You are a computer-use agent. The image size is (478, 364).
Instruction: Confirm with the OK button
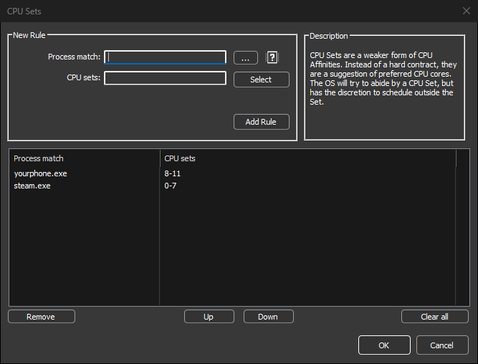point(384,345)
